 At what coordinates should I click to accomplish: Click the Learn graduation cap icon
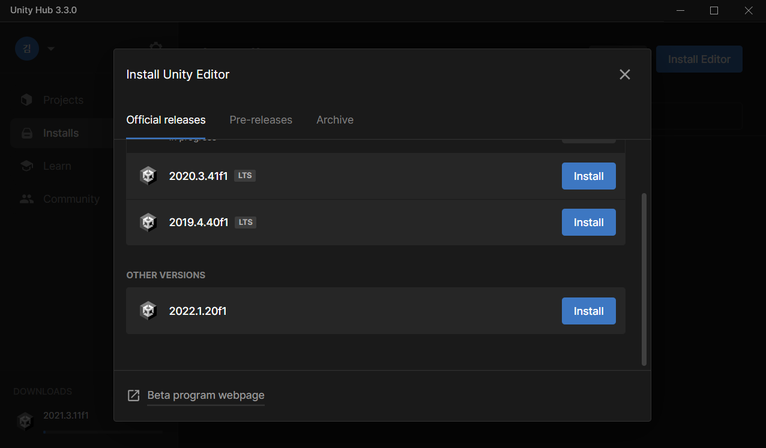point(26,166)
